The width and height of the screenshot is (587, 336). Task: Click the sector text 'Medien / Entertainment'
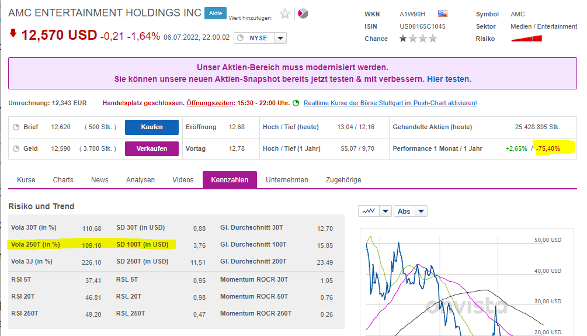tap(544, 26)
